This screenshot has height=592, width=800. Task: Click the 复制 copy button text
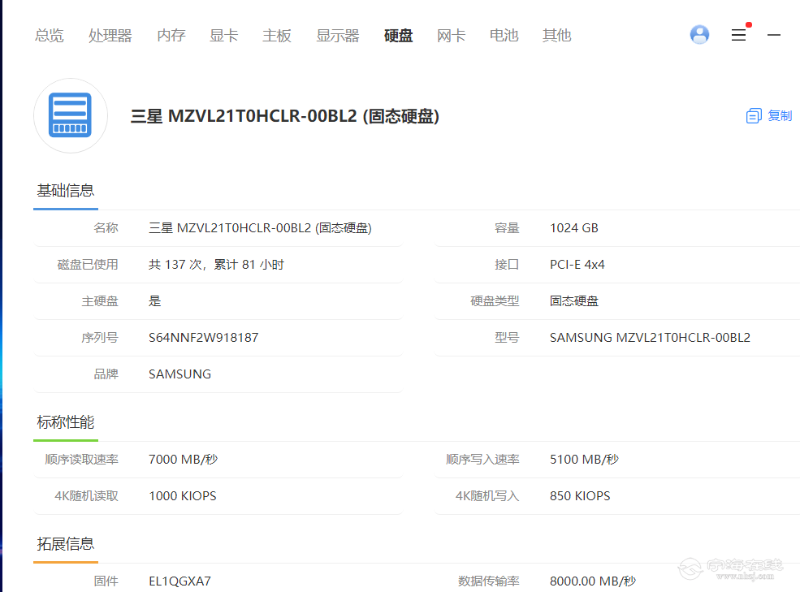[780, 116]
